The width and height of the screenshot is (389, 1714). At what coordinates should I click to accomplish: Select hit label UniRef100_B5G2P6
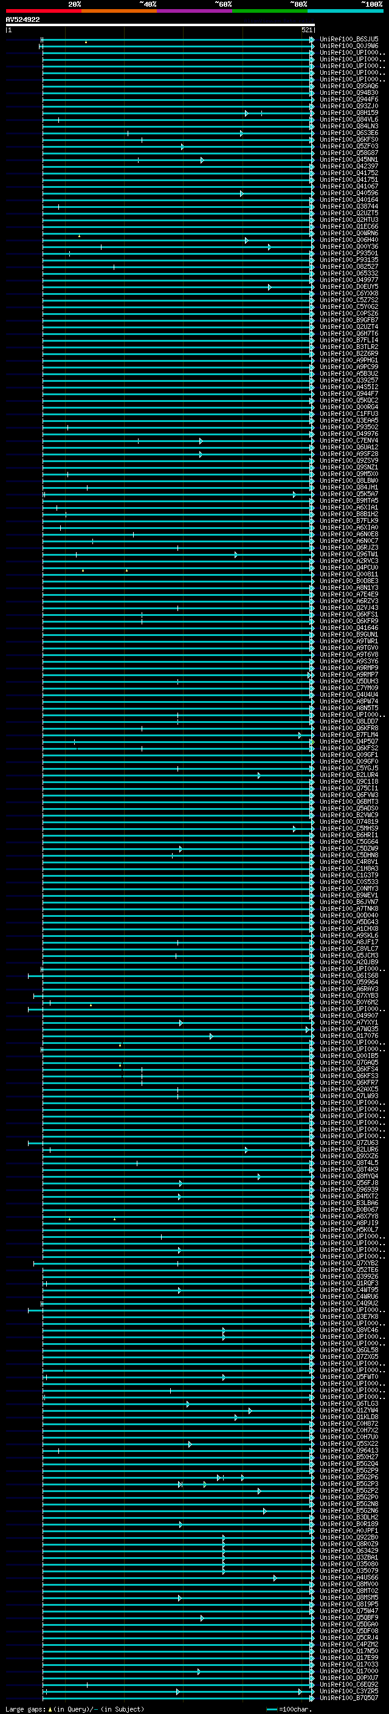pyautogui.click(x=348, y=1477)
